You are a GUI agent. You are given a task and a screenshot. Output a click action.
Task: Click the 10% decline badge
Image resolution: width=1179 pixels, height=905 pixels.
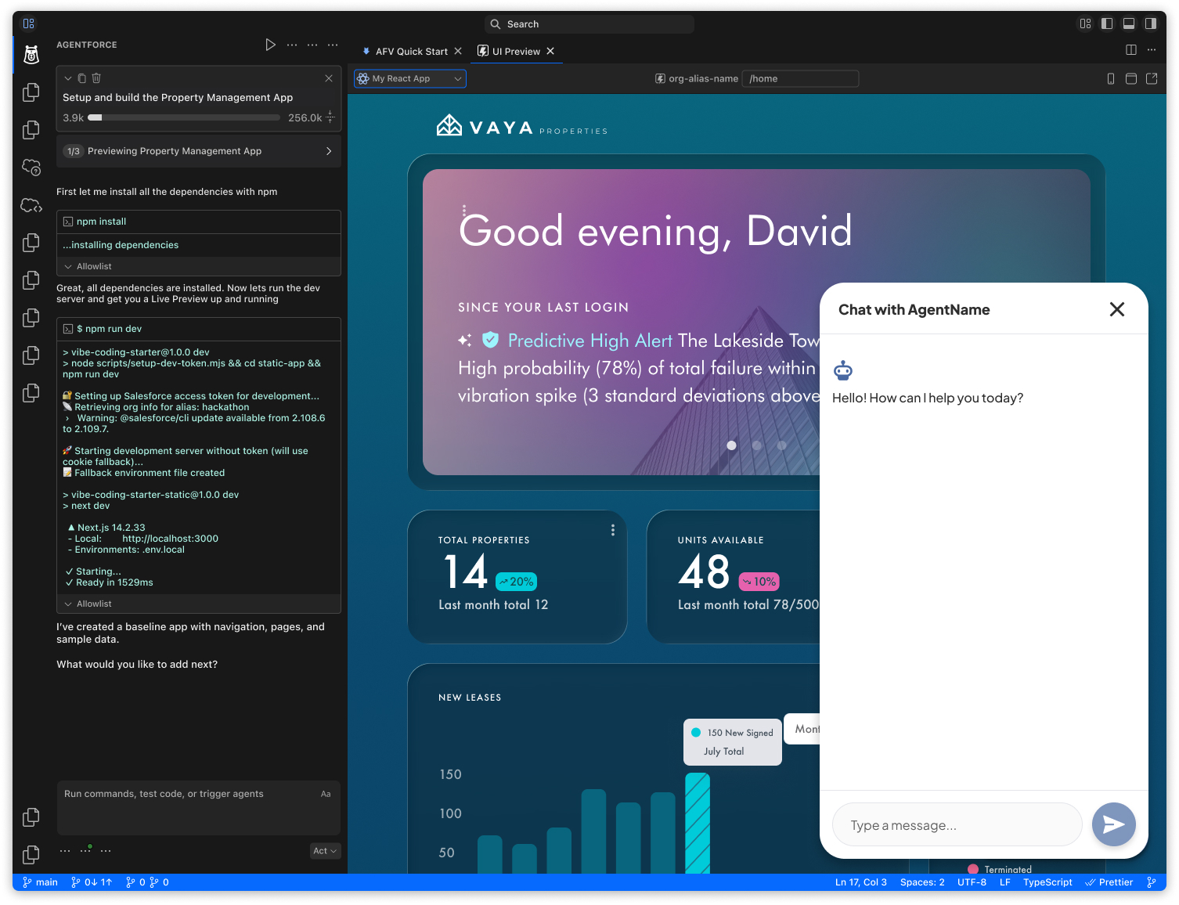coord(759,582)
